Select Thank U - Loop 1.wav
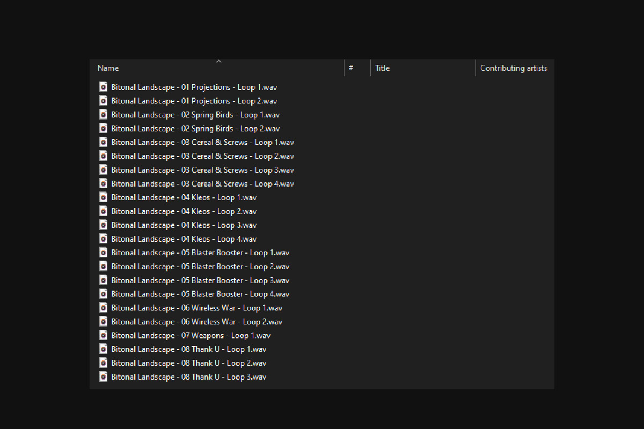644x429 pixels. [188, 349]
